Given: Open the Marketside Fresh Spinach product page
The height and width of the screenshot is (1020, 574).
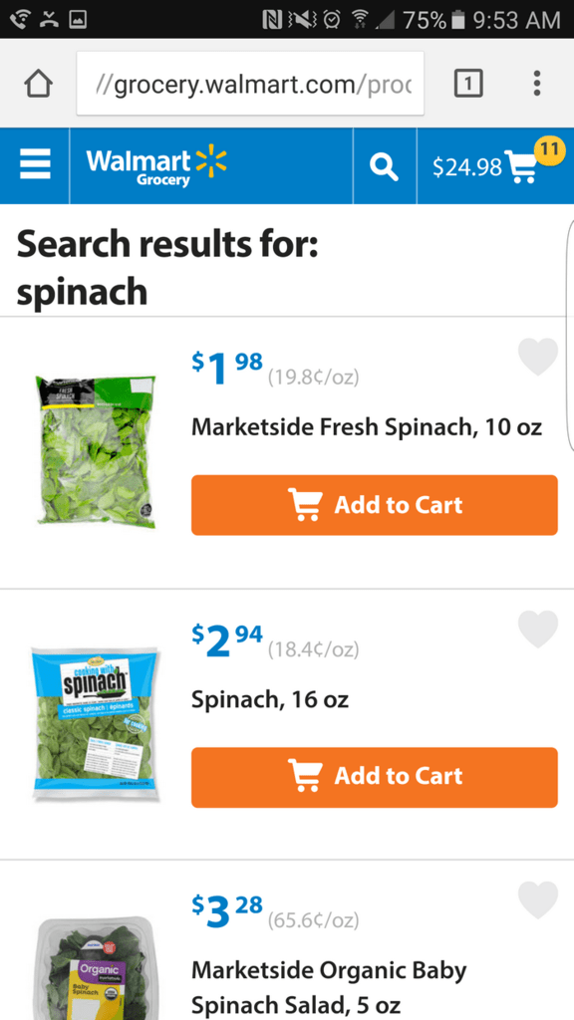Looking at the screenshot, I should [367, 426].
